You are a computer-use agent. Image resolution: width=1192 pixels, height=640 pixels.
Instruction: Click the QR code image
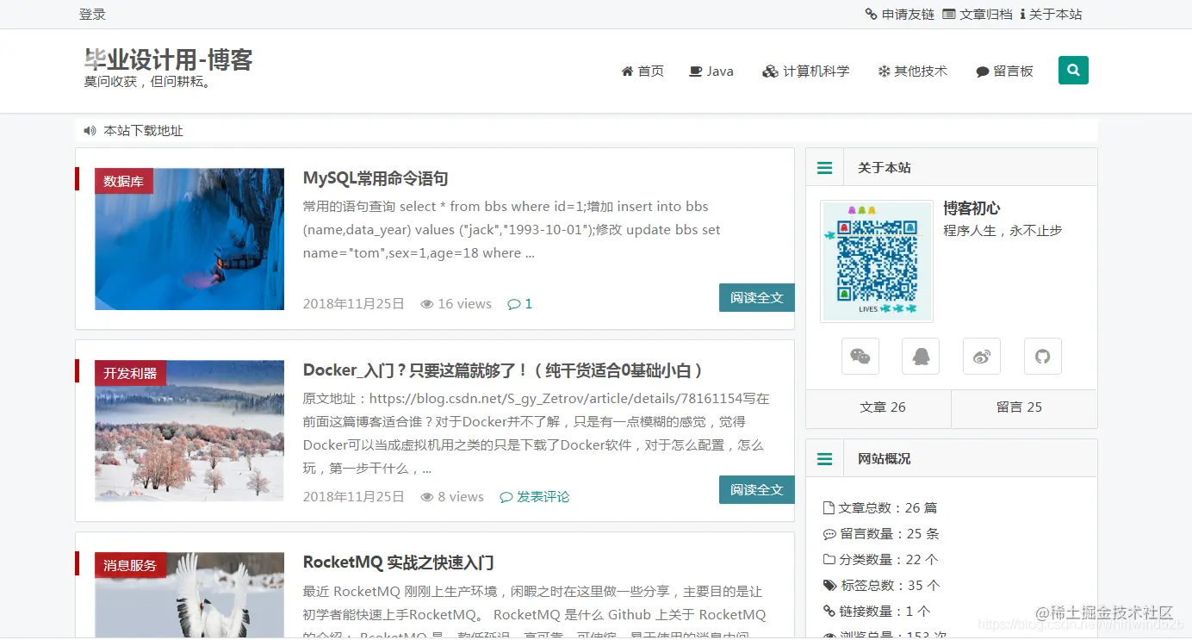tap(877, 262)
